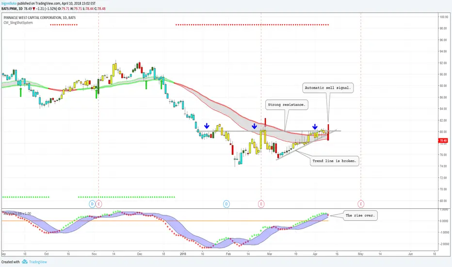452x267 pixels.
Task: Click the red down triangle beside 78.49
Action: (34, 9)
